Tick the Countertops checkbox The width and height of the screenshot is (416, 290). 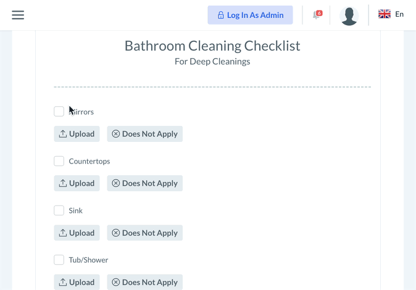(59, 161)
